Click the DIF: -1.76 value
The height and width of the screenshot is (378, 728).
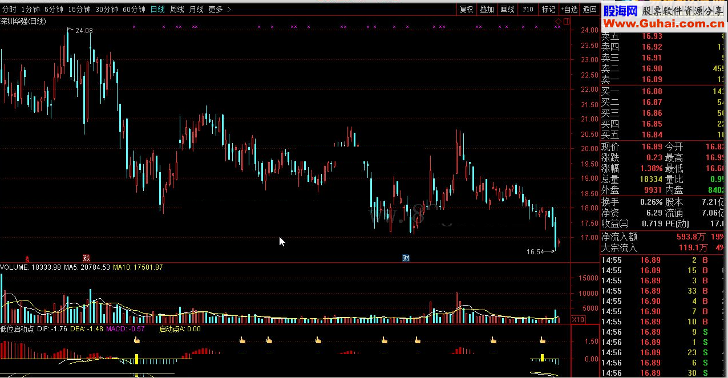click(x=52, y=328)
